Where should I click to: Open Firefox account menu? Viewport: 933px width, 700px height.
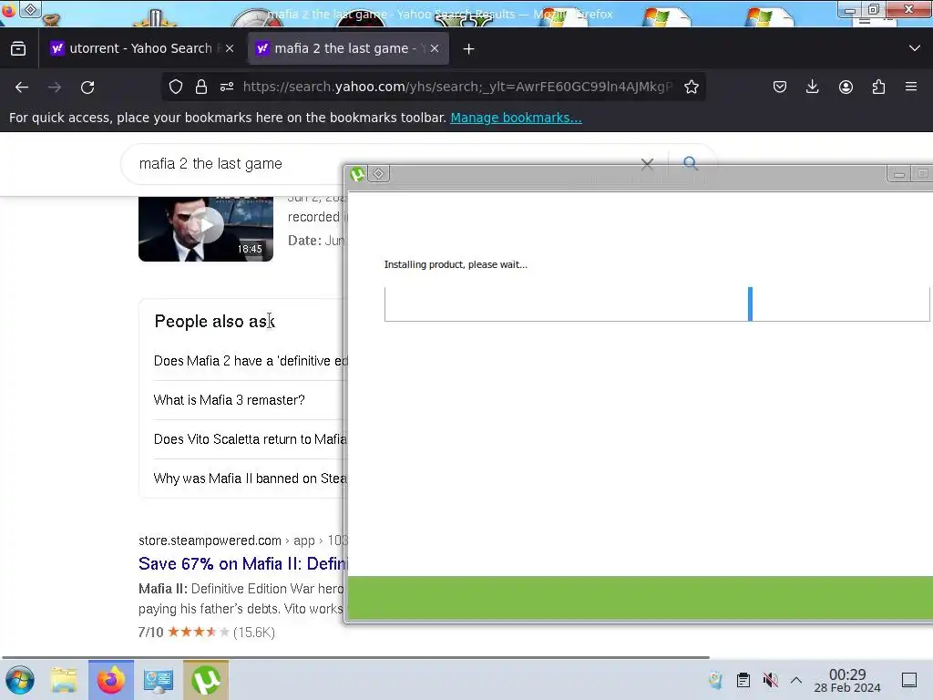pos(846,87)
